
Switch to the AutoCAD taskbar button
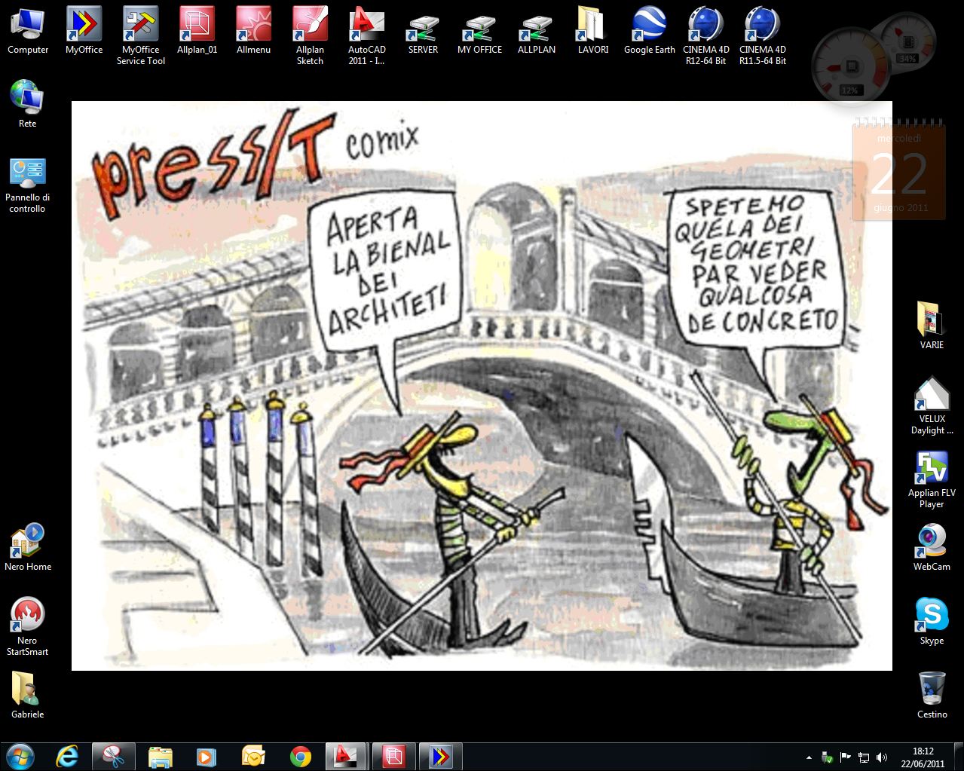[x=347, y=756]
